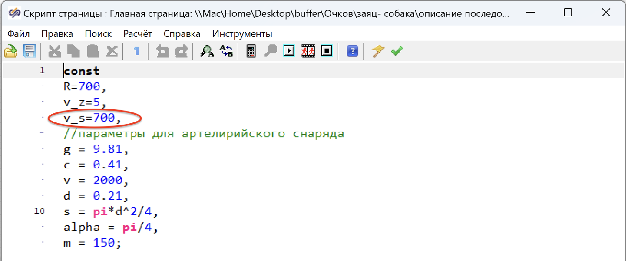Undo the last edit
The height and width of the screenshot is (264, 628).
[x=162, y=51]
